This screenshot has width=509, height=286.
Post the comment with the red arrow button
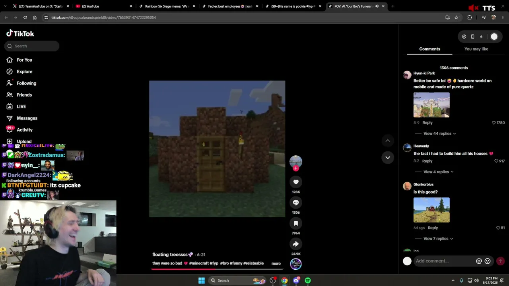coord(500,261)
